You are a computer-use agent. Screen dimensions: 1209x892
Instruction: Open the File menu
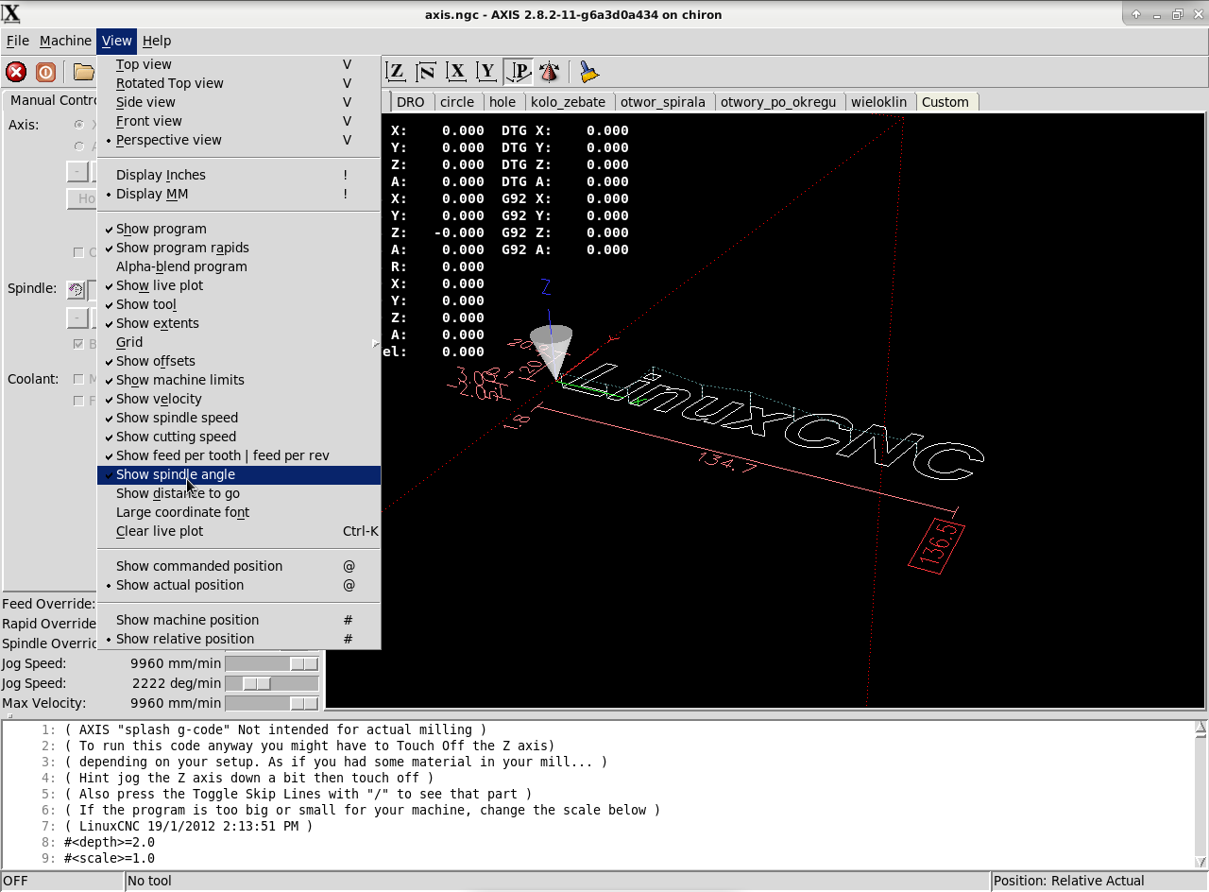[17, 41]
